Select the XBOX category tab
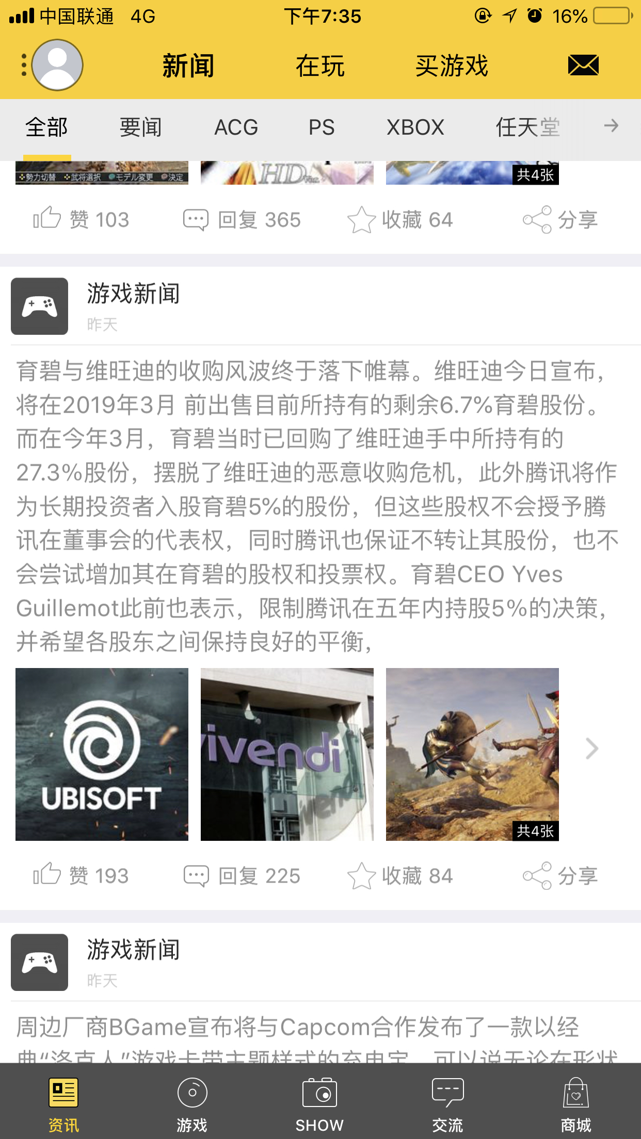The height and width of the screenshot is (1139, 641). coord(415,127)
